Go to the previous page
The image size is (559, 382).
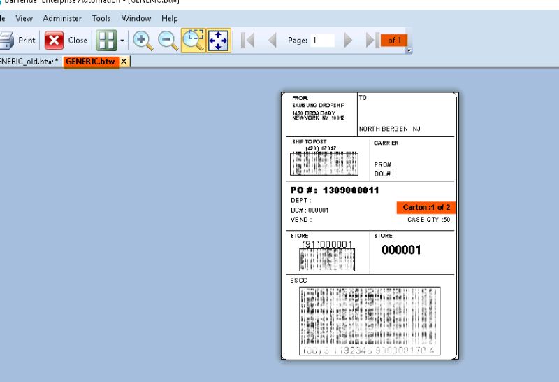click(273, 41)
